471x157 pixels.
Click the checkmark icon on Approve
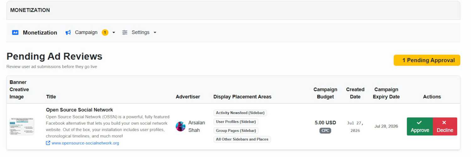point(419,123)
